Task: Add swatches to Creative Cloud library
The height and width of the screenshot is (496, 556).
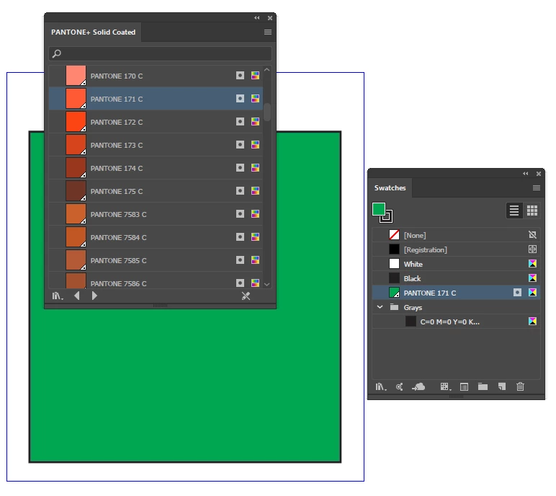Action: (x=418, y=386)
